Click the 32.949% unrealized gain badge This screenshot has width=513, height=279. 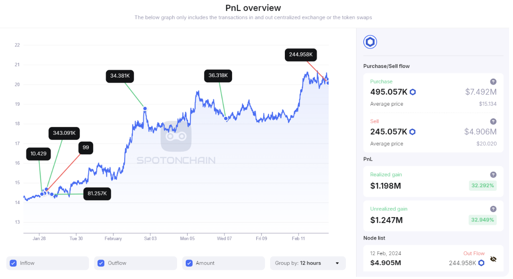pos(483,220)
